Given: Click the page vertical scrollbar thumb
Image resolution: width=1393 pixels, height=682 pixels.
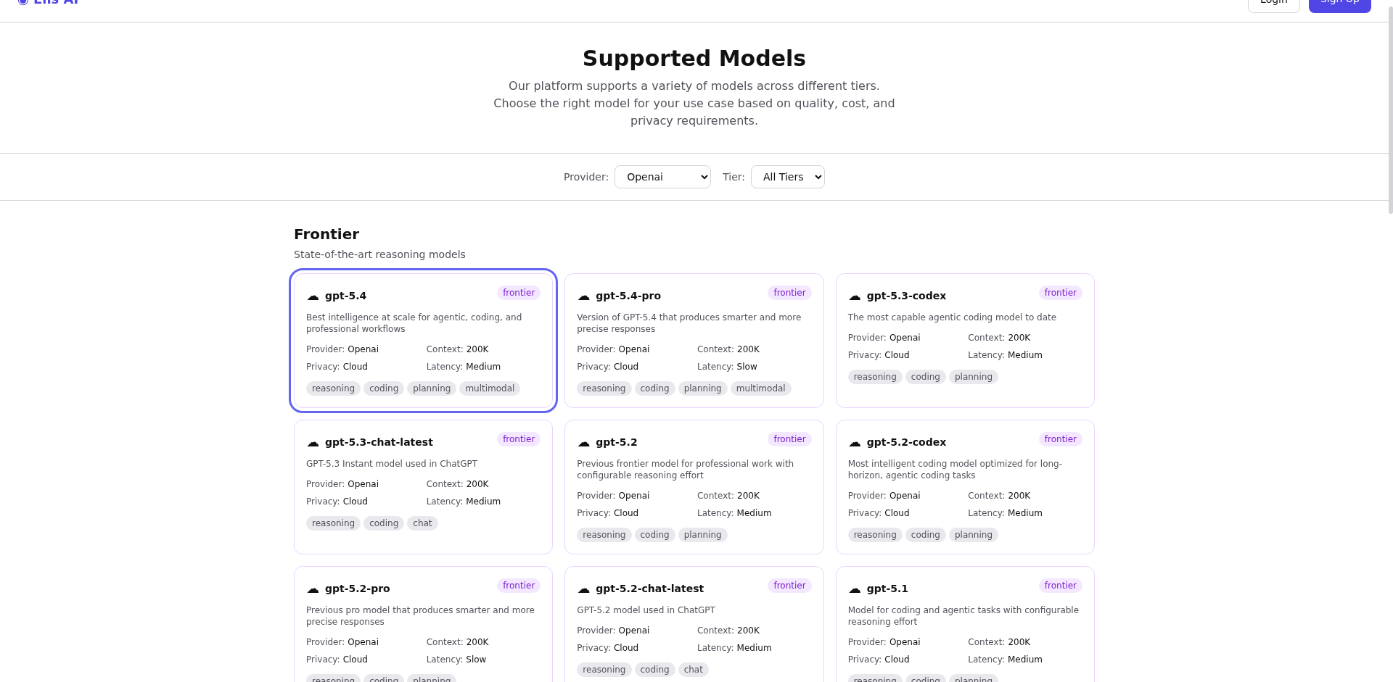Looking at the screenshot, I should coord(1389,109).
